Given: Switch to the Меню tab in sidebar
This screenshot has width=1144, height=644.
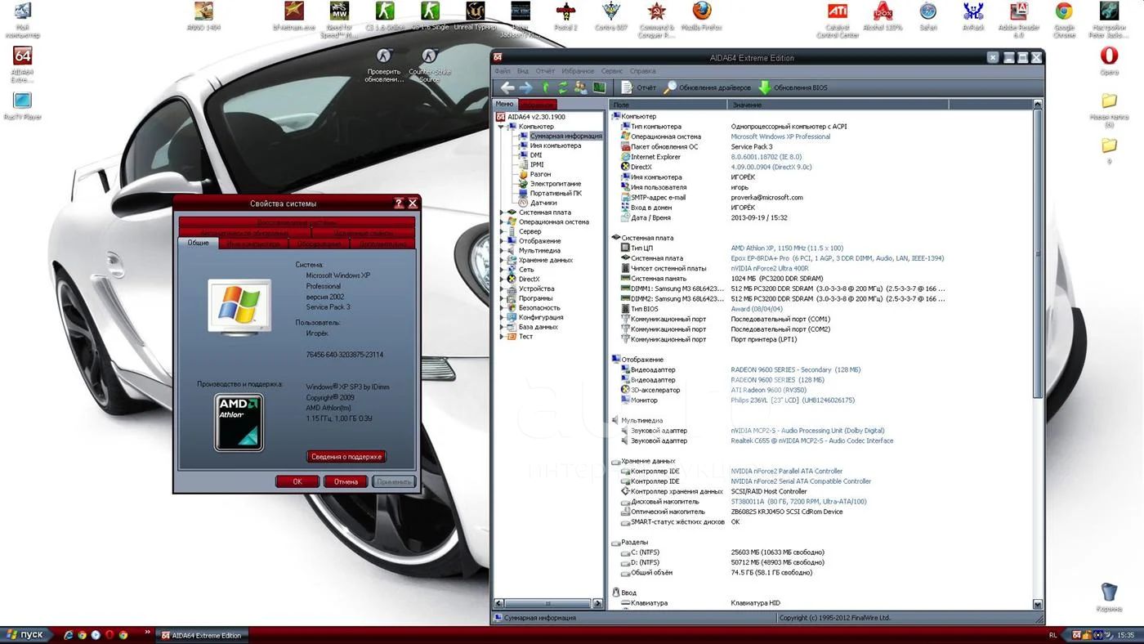Looking at the screenshot, I should click(x=504, y=104).
